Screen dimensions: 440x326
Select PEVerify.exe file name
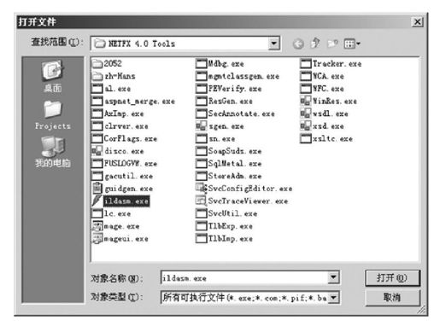(x=235, y=89)
